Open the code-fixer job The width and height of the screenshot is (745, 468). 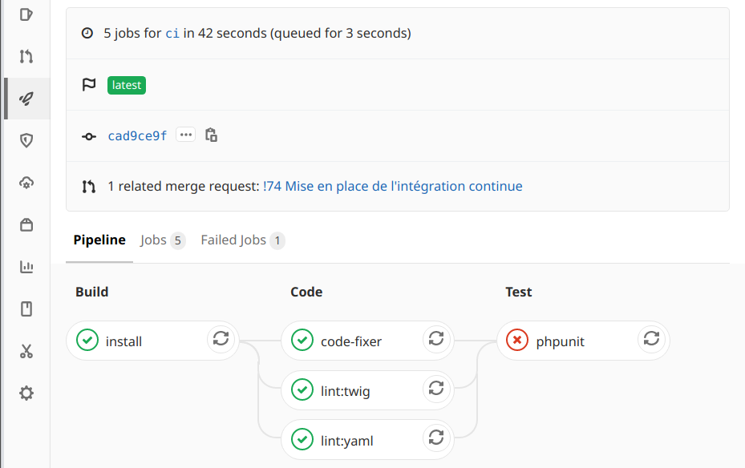point(350,341)
